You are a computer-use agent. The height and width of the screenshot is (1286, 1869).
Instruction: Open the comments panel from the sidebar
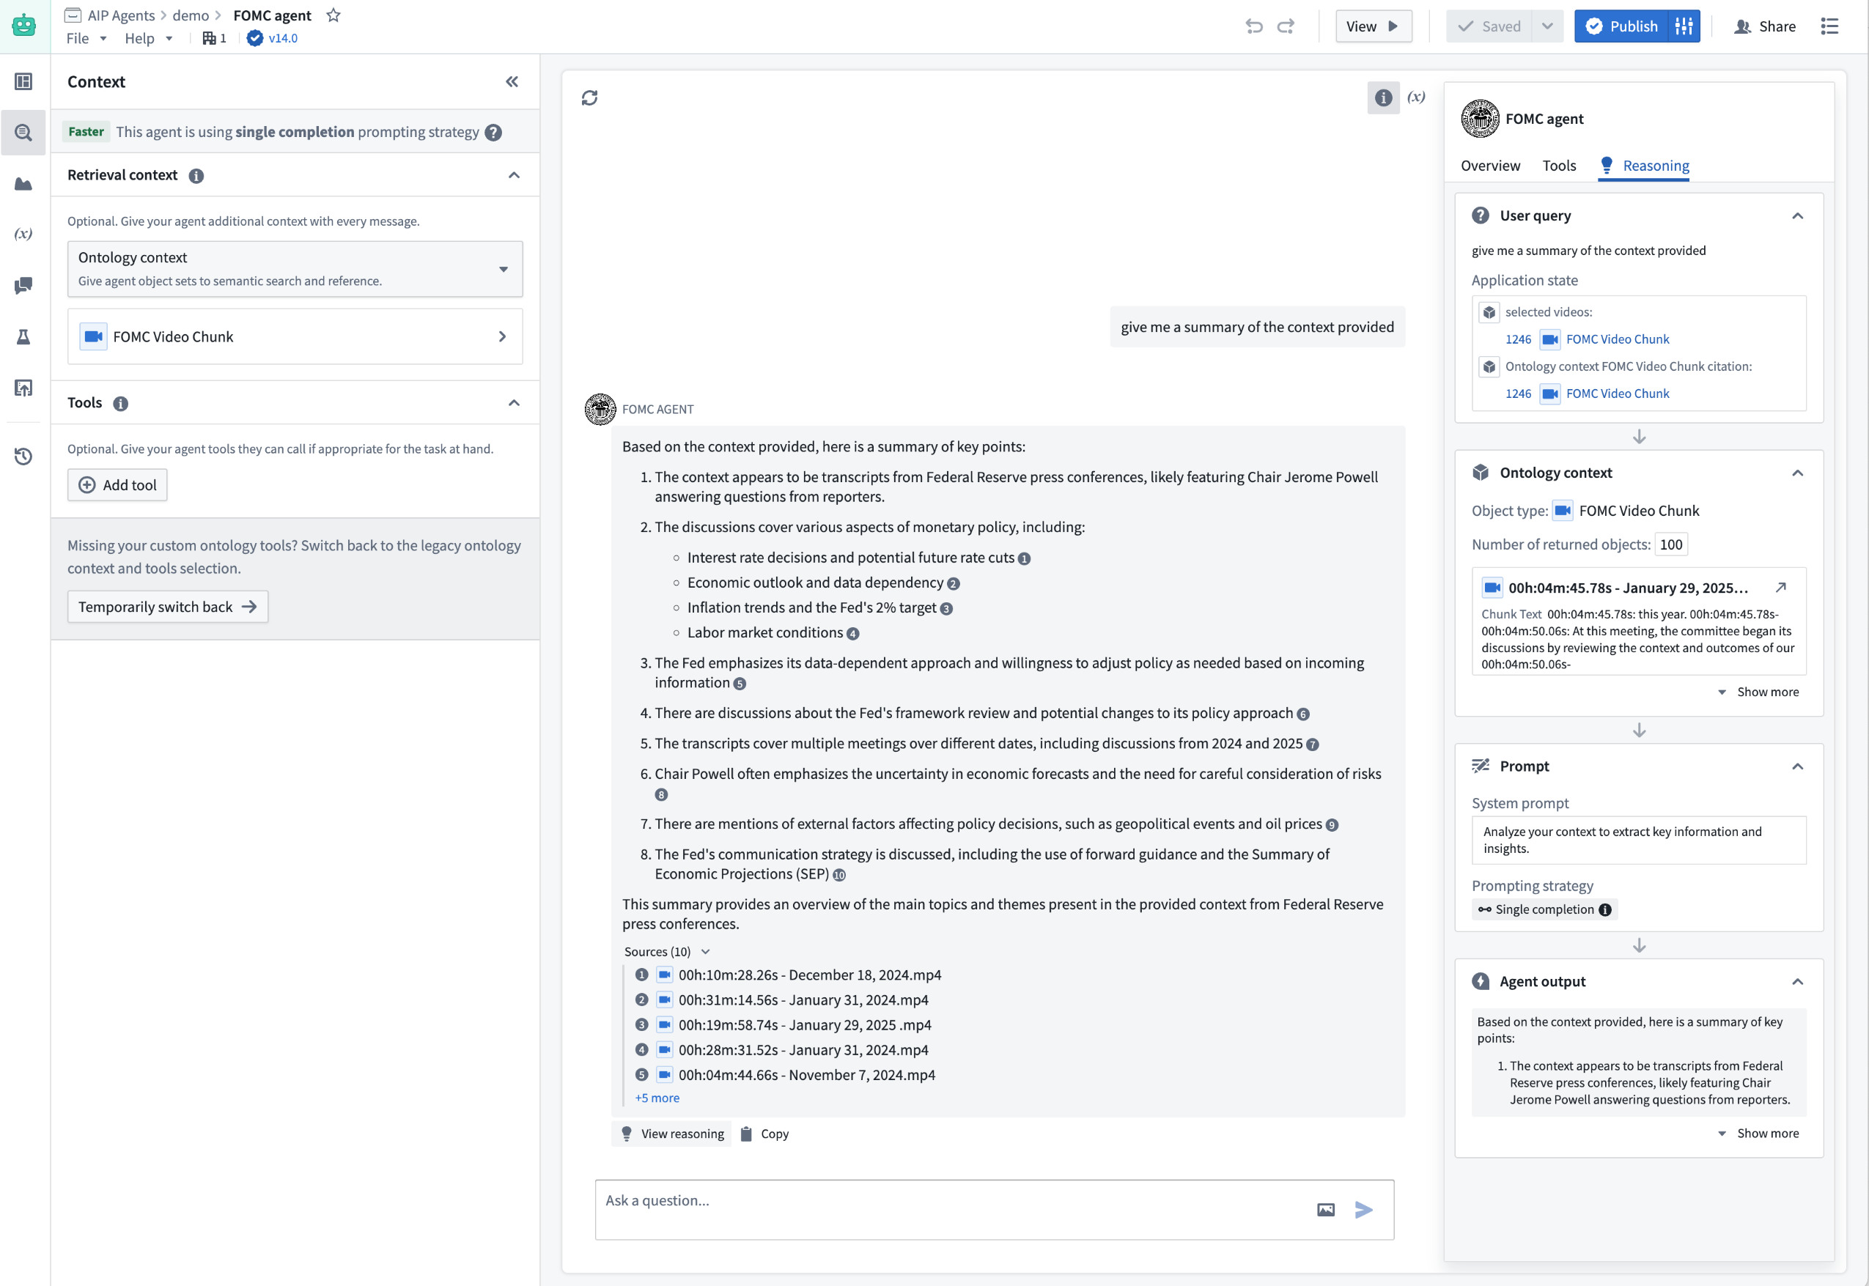[23, 284]
